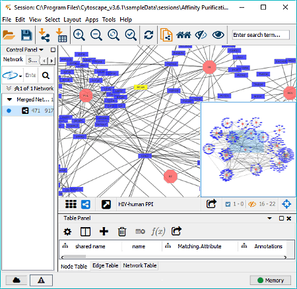Switch to the Edge Table tab
297x289 pixels.
[x=106, y=266]
